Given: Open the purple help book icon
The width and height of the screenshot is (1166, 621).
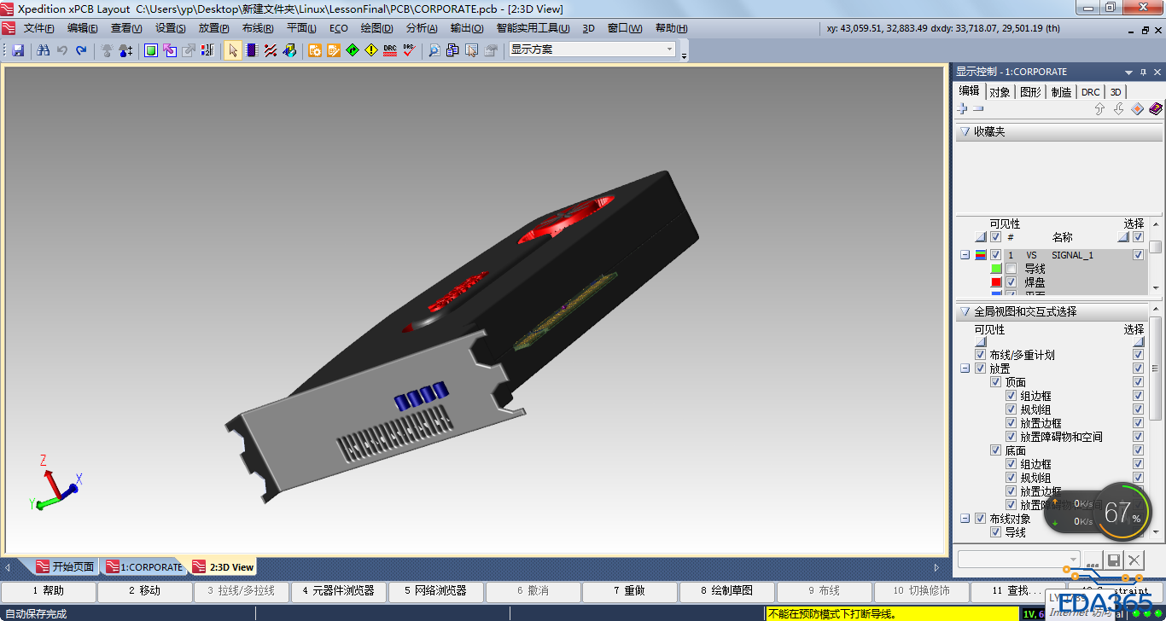Looking at the screenshot, I should (1156, 109).
